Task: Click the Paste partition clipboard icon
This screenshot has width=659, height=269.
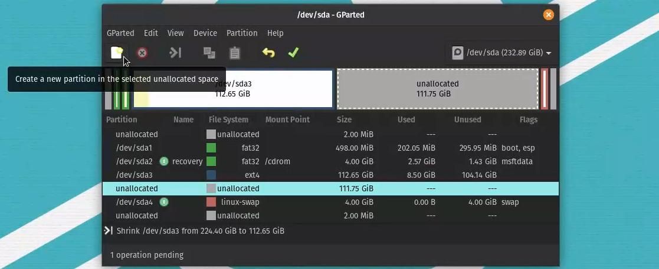Action: pos(235,53)
